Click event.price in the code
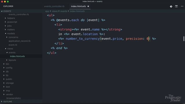This screenshot has width=185, height=104. click(112, 39)
